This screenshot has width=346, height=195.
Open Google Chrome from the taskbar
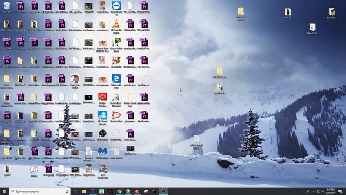pyautogui.click(x=119, y=191)
